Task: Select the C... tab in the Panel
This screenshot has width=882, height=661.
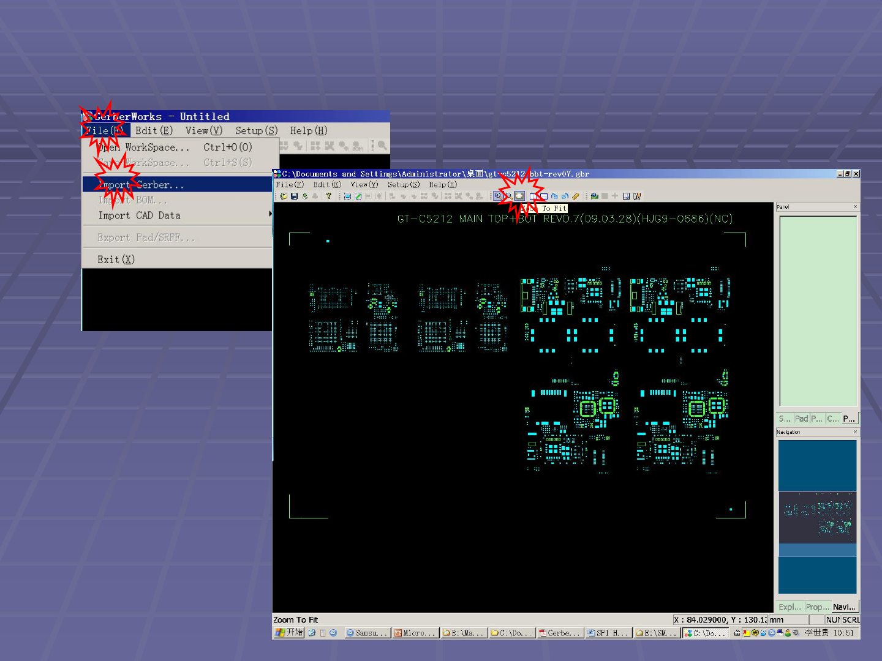Action: click(x=833, y=419)
